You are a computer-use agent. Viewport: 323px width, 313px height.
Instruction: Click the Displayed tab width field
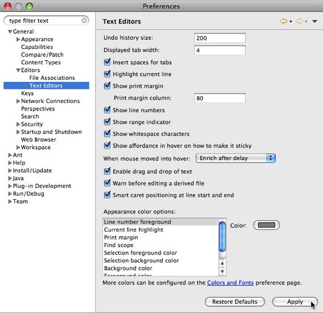(x=220, y=50)
